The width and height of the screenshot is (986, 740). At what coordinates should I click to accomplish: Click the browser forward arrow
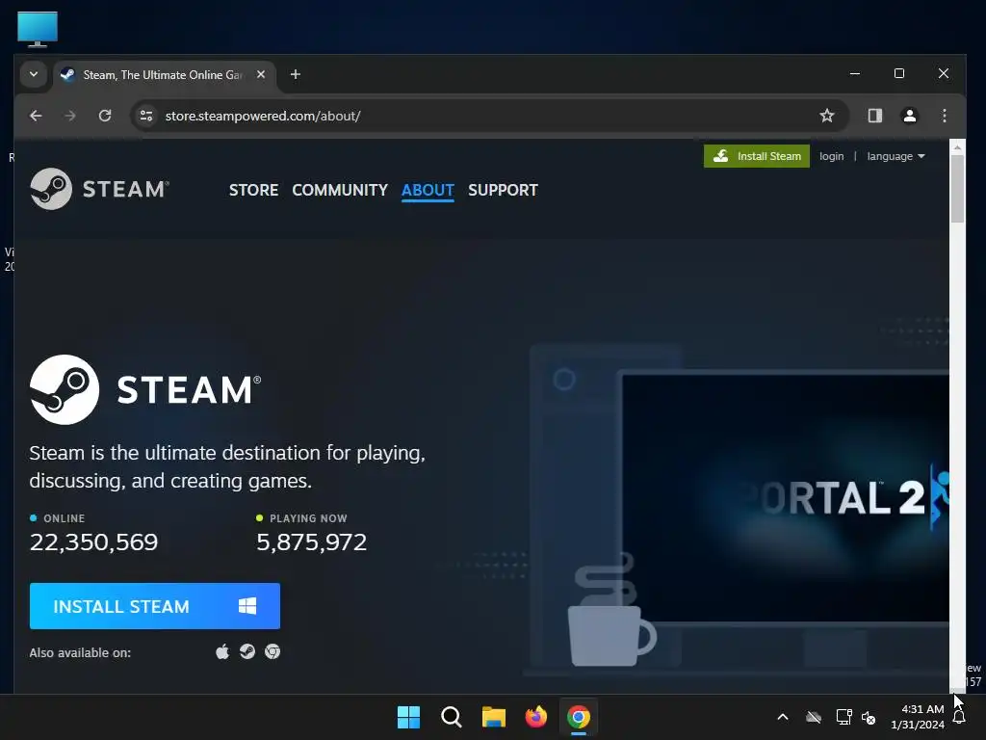pos(69,116)
